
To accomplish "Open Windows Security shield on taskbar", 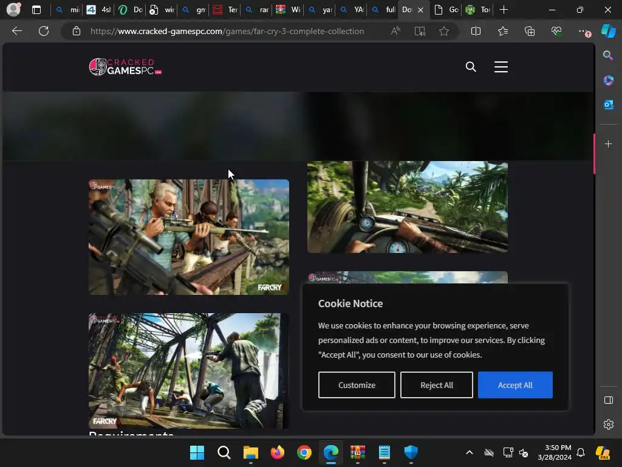I will (411, 452).
